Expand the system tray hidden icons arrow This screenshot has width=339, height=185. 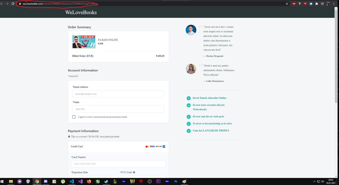314,182
